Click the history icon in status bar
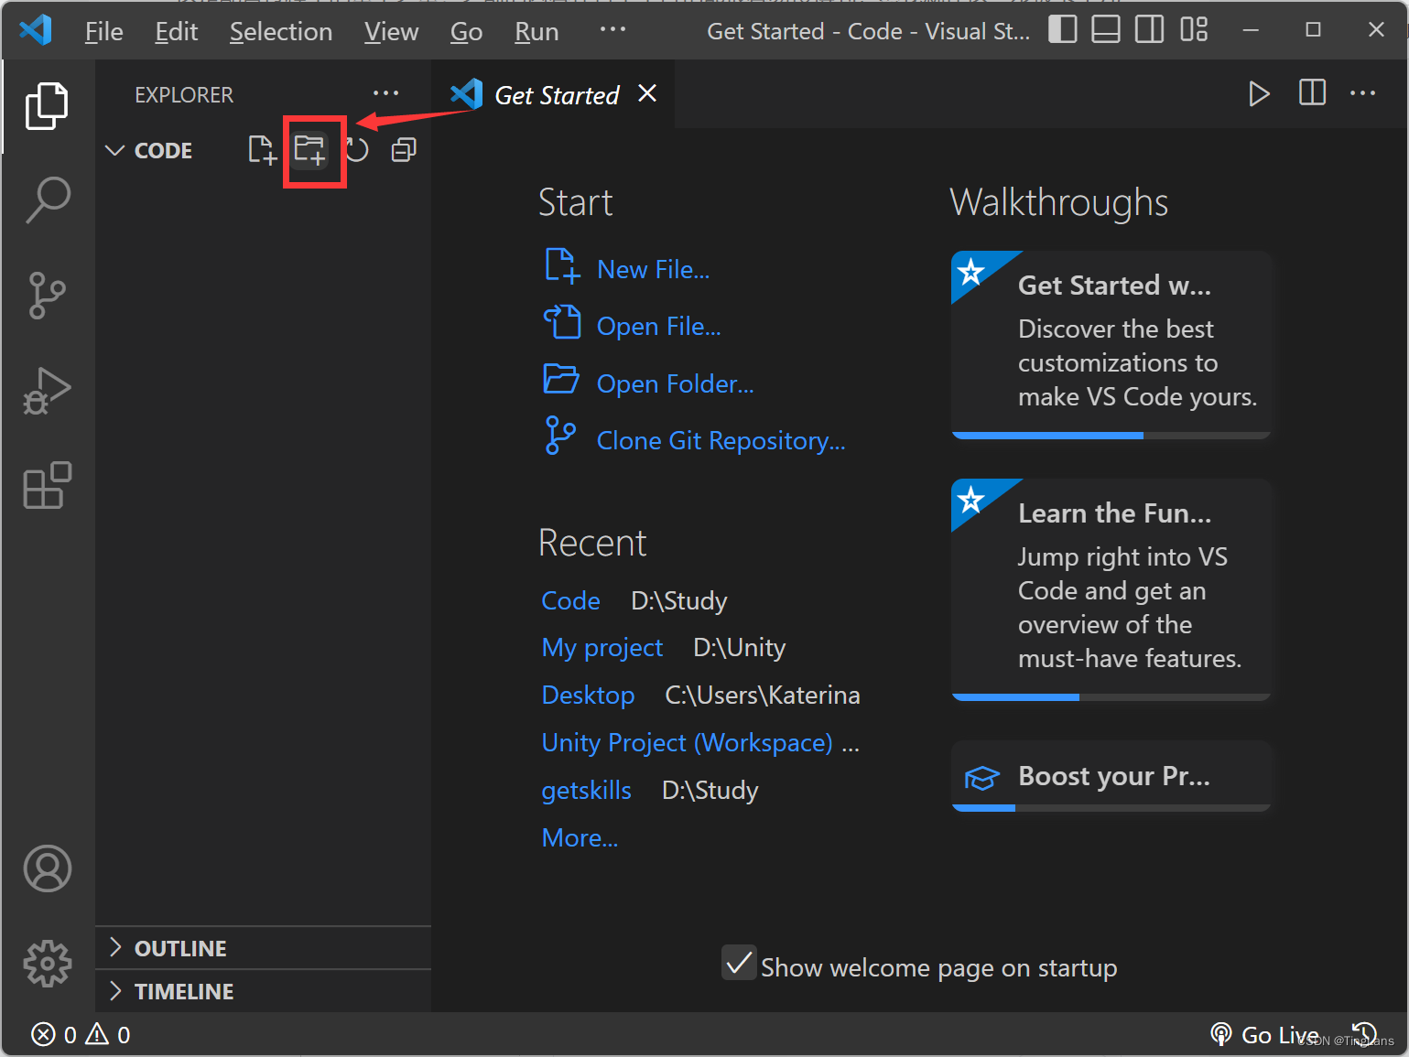 [1364, 1034]
